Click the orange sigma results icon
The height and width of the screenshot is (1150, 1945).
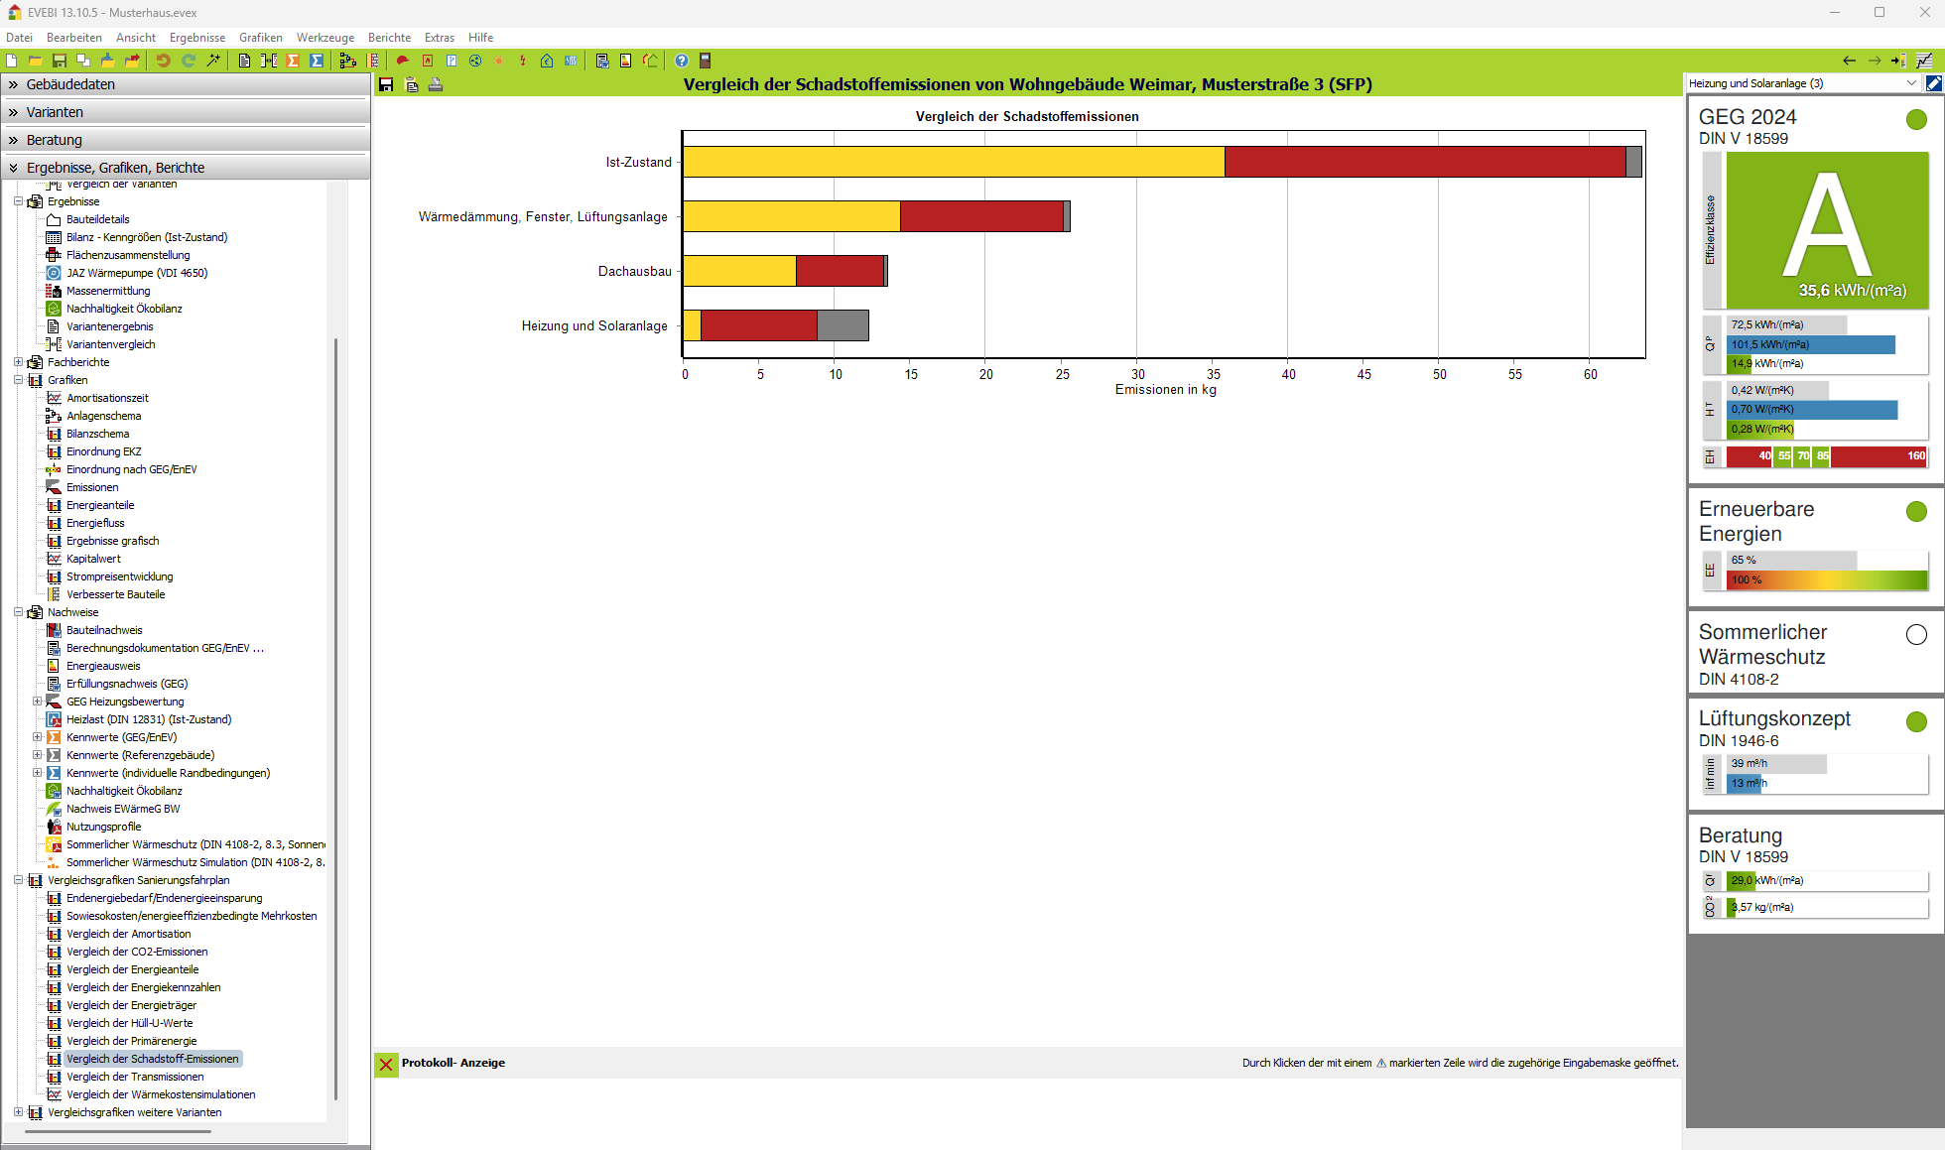coord(293,61)
